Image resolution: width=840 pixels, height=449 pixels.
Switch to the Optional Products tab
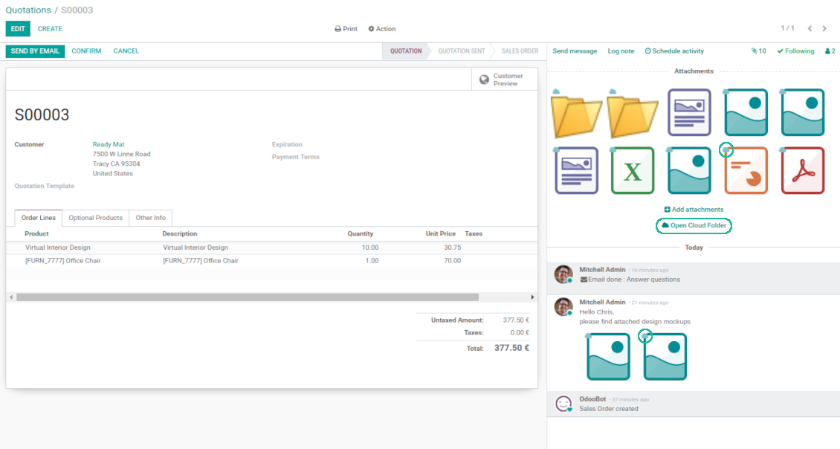click(x=95, y=218)
